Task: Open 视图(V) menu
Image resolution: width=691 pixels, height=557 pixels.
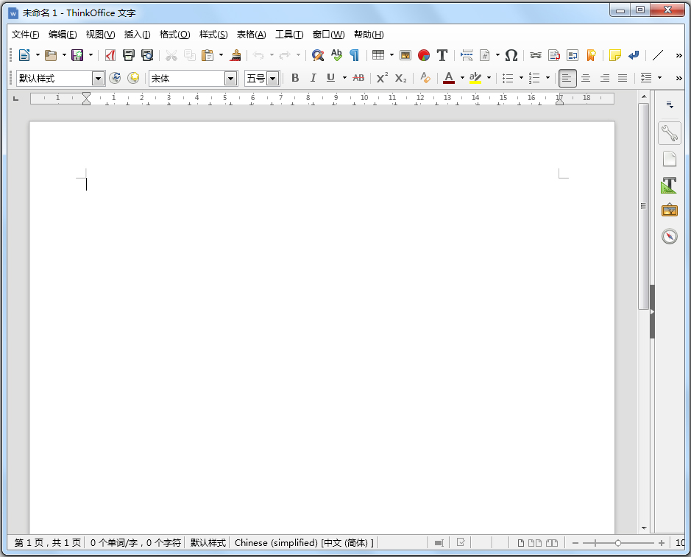Action: coord(101,35)
